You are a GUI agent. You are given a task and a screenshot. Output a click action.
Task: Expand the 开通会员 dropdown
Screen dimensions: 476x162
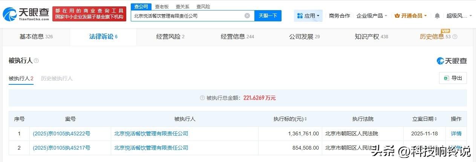(410, 16)
